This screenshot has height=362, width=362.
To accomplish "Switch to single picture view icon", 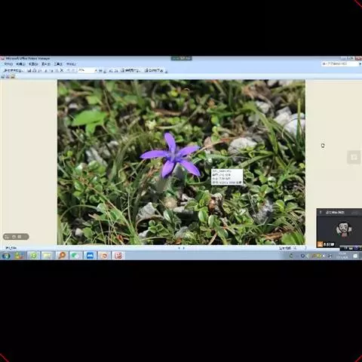I will click(13, 76).
